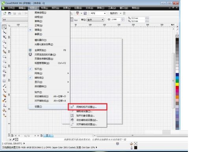This screenshot has width=197, height=152.
Task: Switch to the 页 1 page tab
Action: pyautogui.click(x=48, y=135)
